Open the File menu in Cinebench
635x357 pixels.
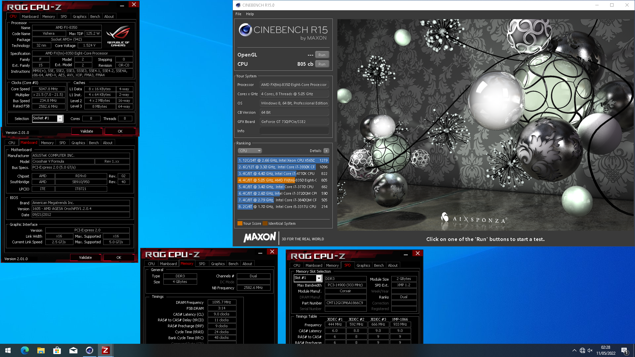[x=238, y=14]
